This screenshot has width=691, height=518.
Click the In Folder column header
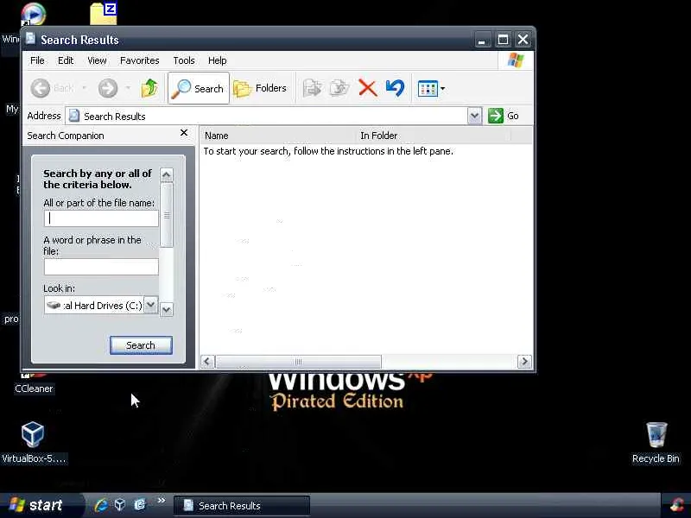(x=434, y=136)
